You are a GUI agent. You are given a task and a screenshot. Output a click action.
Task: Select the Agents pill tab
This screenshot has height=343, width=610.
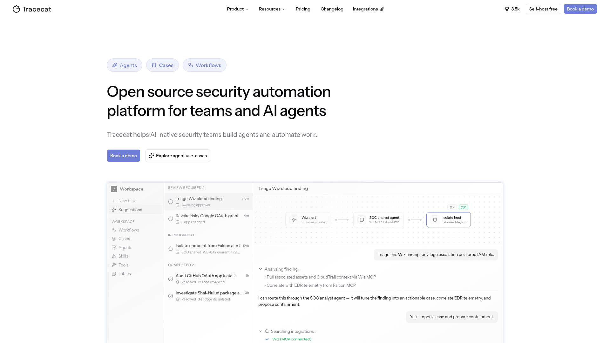(125, 65)
